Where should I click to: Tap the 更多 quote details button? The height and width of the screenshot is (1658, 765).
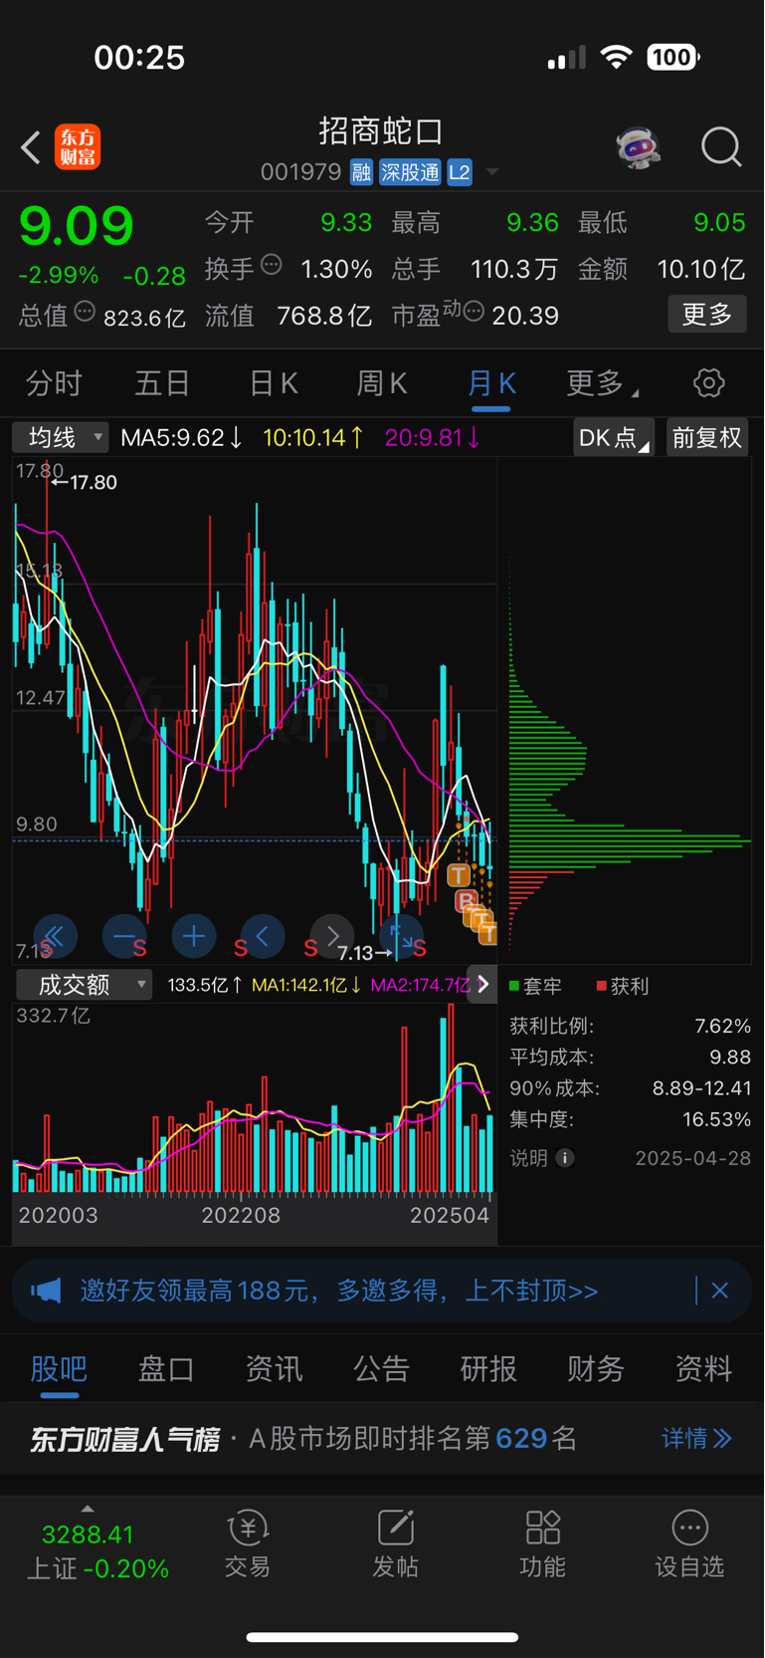coord(707,315)
